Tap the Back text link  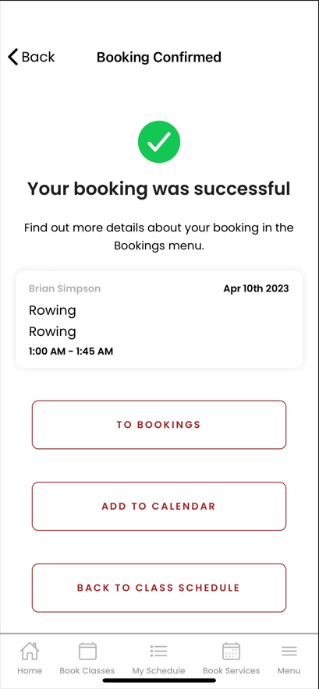click(38, 57)
